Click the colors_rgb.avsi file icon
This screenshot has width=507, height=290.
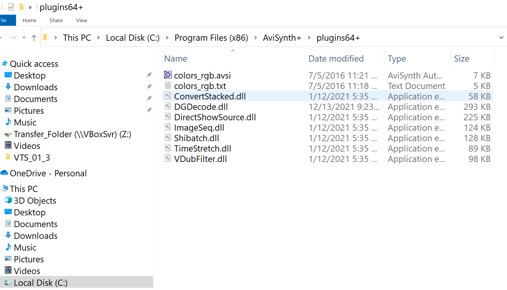click(x=168, y=75)
